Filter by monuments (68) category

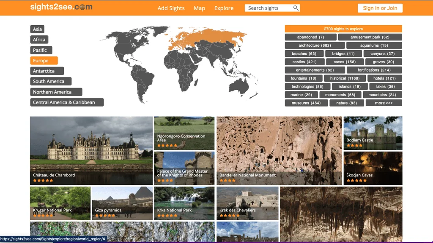340,95
